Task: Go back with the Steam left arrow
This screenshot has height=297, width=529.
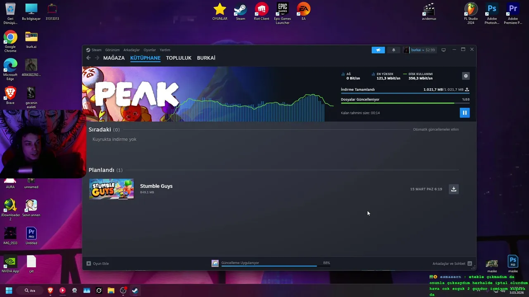Action: (x=88, y=58)
